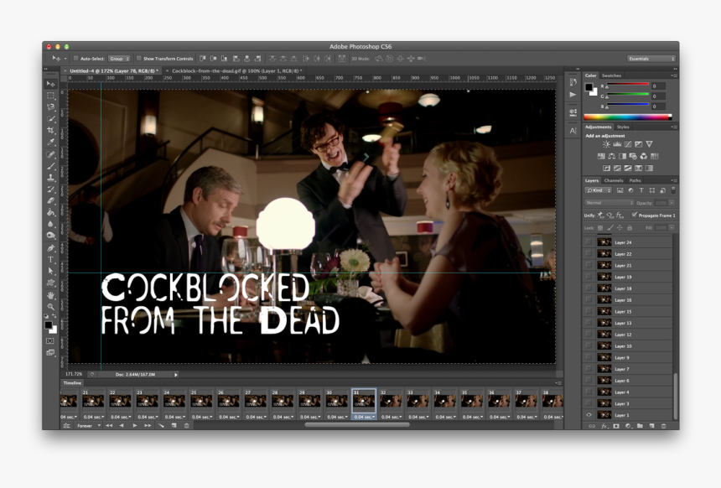Show Layer 19 via visibility box
Image resolution: width=721 pixels, height=488 pixels.
point(589,277)
